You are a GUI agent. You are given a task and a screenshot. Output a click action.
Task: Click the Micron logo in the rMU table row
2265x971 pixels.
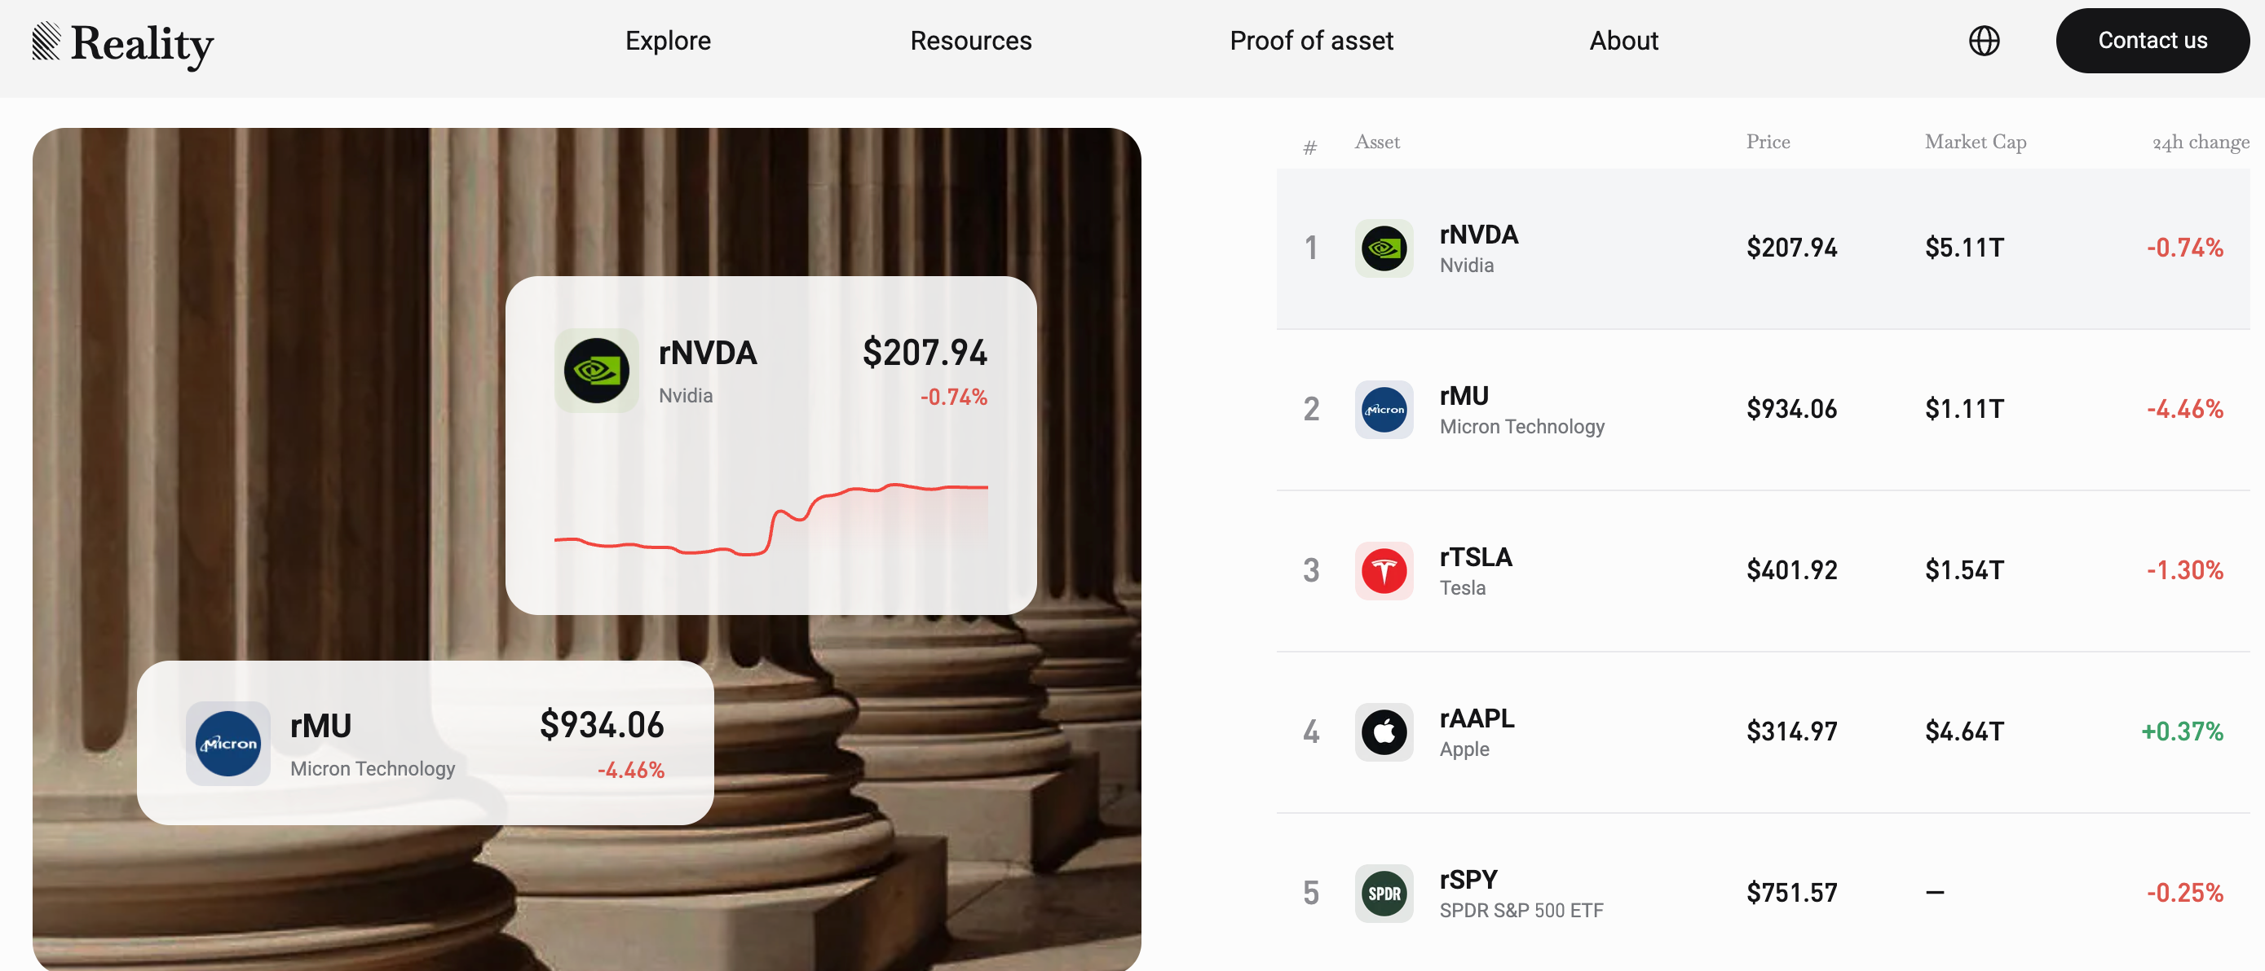click(x=1384, y=410)
